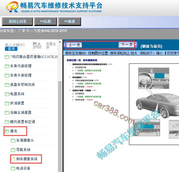Click folder icon beside 车周摄像头
The image size is (179, 172).
13,141
